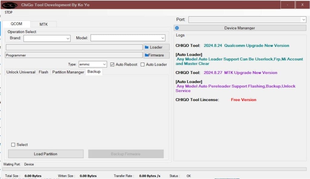Open the Type emmc dropdown

click(104, 65)
